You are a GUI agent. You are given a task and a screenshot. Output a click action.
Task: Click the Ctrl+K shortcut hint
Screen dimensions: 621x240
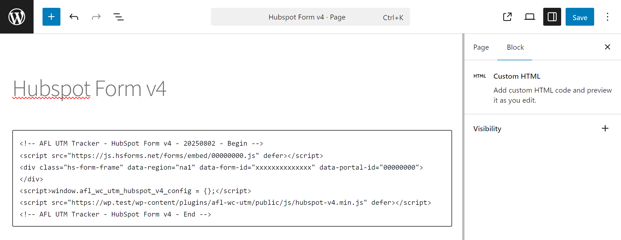393,18
